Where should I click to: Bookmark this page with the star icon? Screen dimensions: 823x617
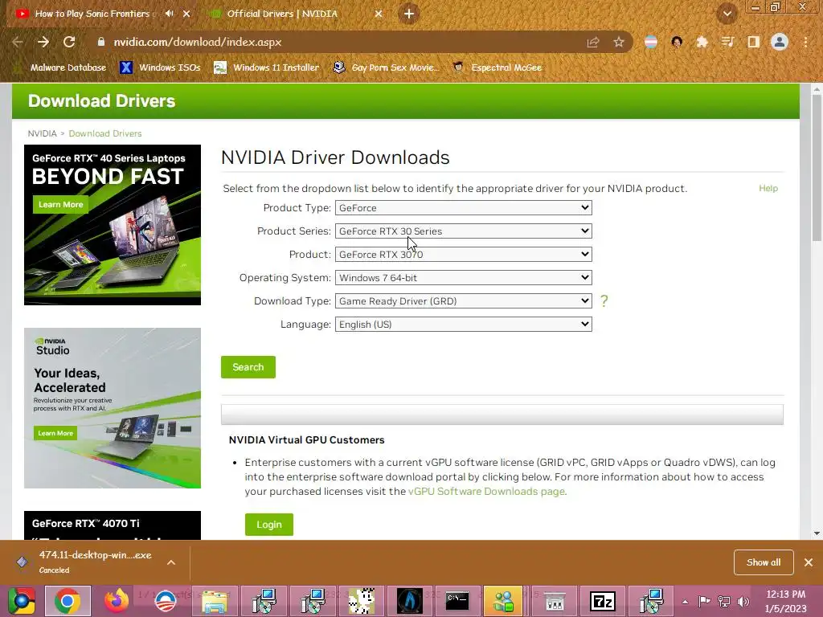[x=619, y=42]
